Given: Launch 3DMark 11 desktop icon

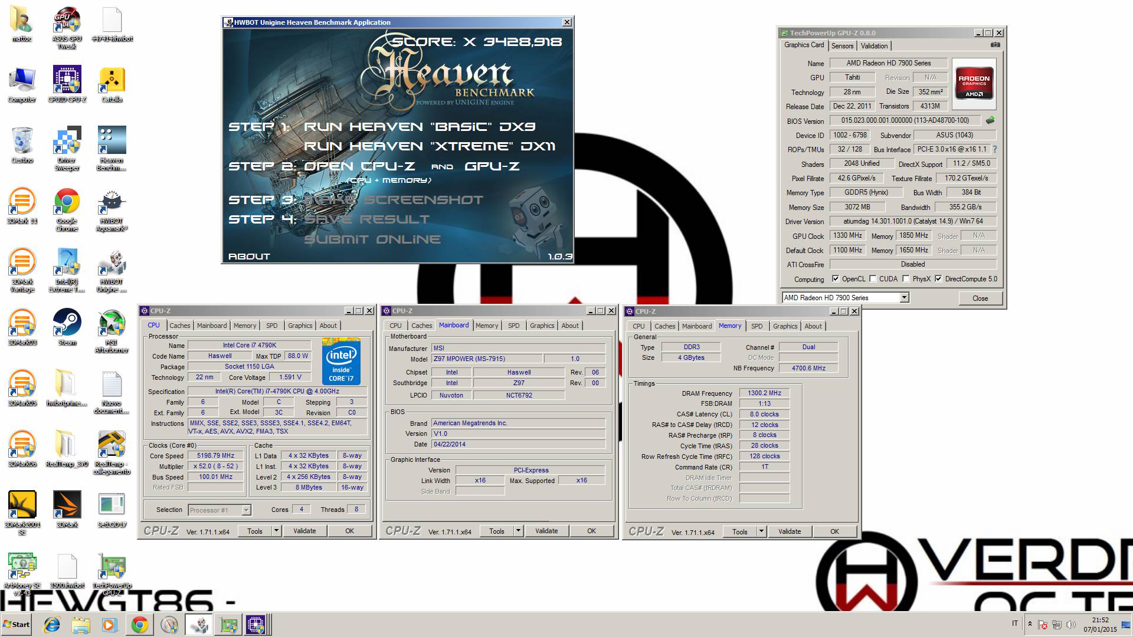Looking at the screenshot, I should tap(22, 206).
